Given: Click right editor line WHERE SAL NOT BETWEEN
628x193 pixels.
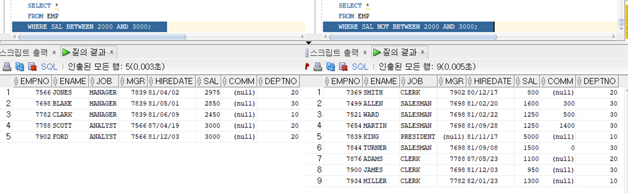Looking at the screenshot, I should point(408,27).
